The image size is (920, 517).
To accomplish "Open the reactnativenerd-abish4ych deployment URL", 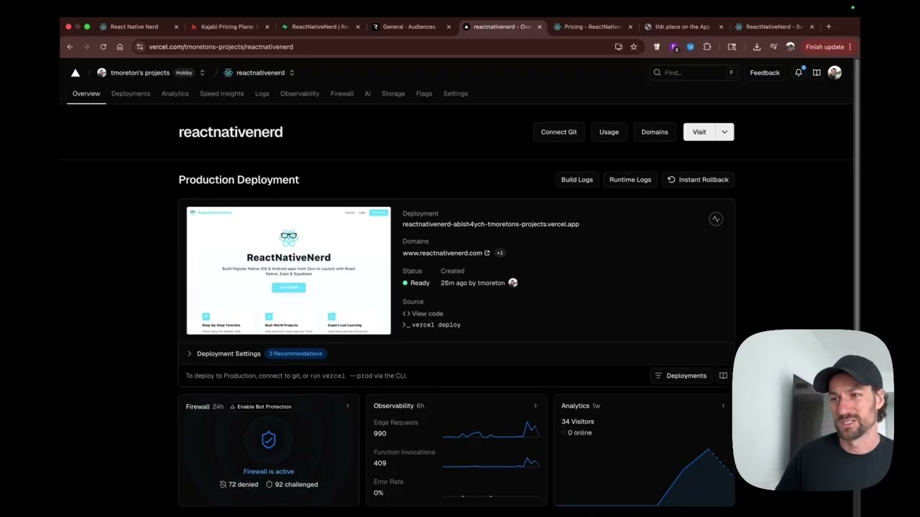I will (x=491, y=224).
